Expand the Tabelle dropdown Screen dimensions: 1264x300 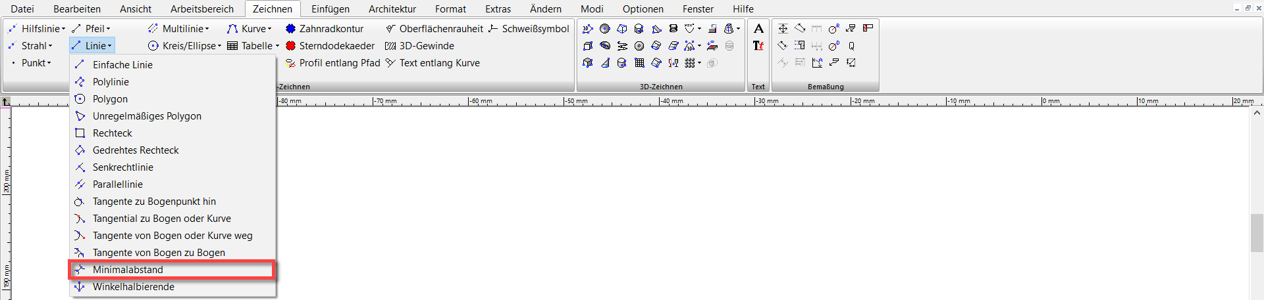pyautogui.click(x=253, y=46)
